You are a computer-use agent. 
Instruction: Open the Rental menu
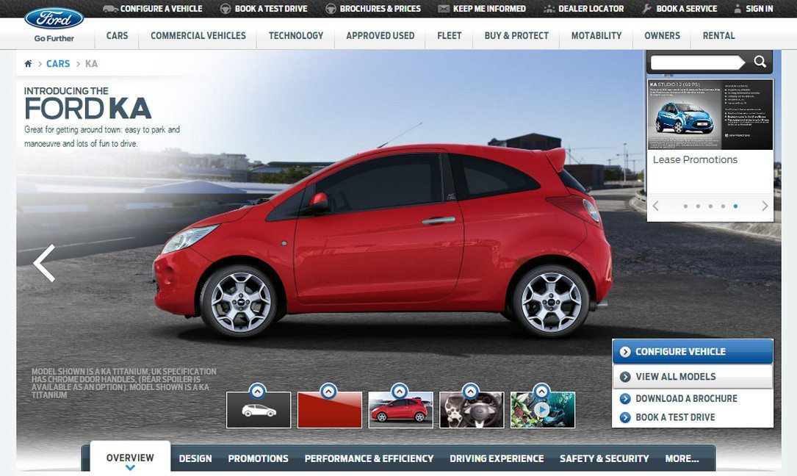[718, 35]
